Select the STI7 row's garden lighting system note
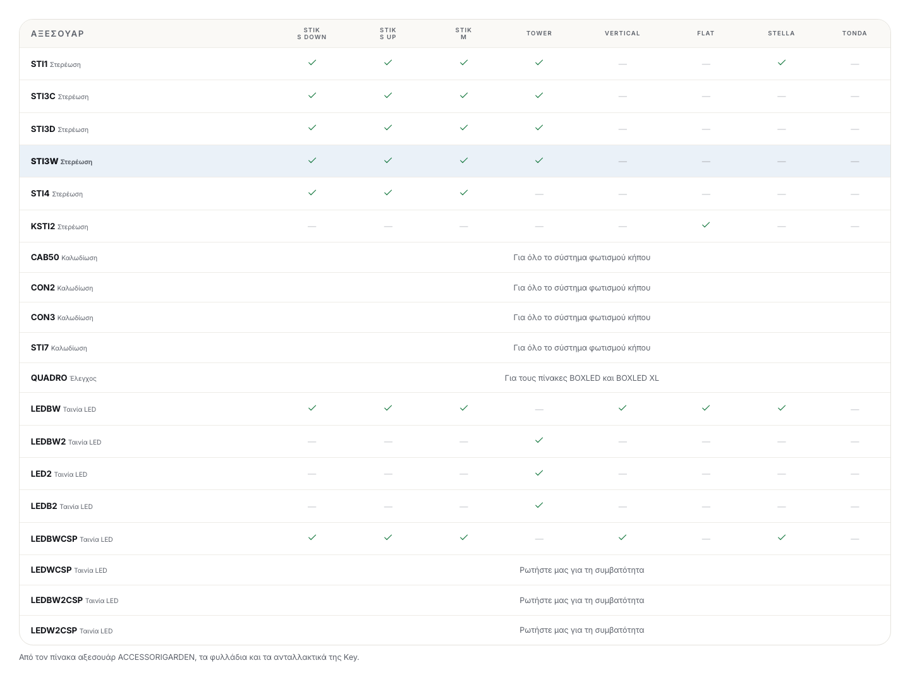Image resolution: width=910 pixels, height=682 pixels. 582,348
